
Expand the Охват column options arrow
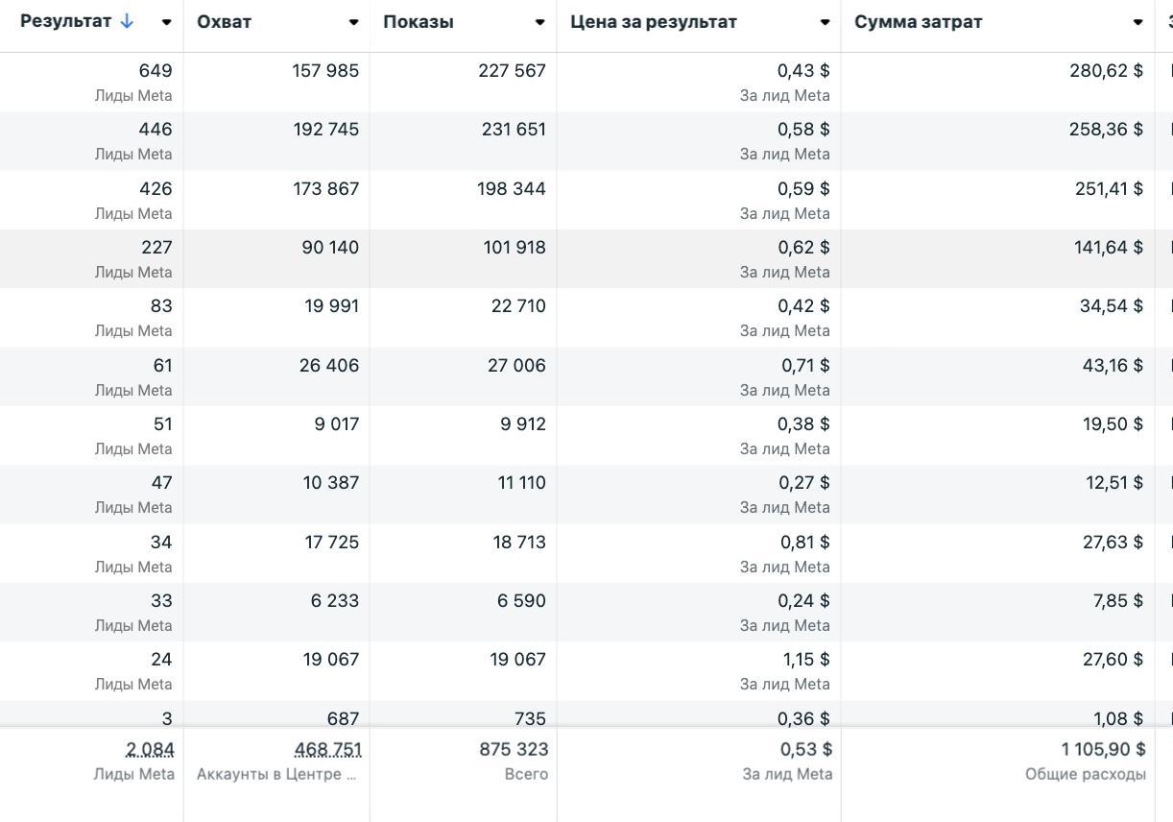[x=353, y=22]
